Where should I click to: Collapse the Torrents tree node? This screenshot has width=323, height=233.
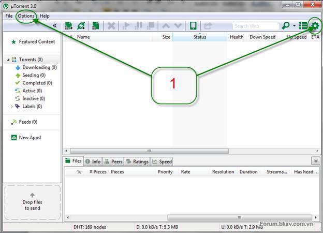point(8,60)
